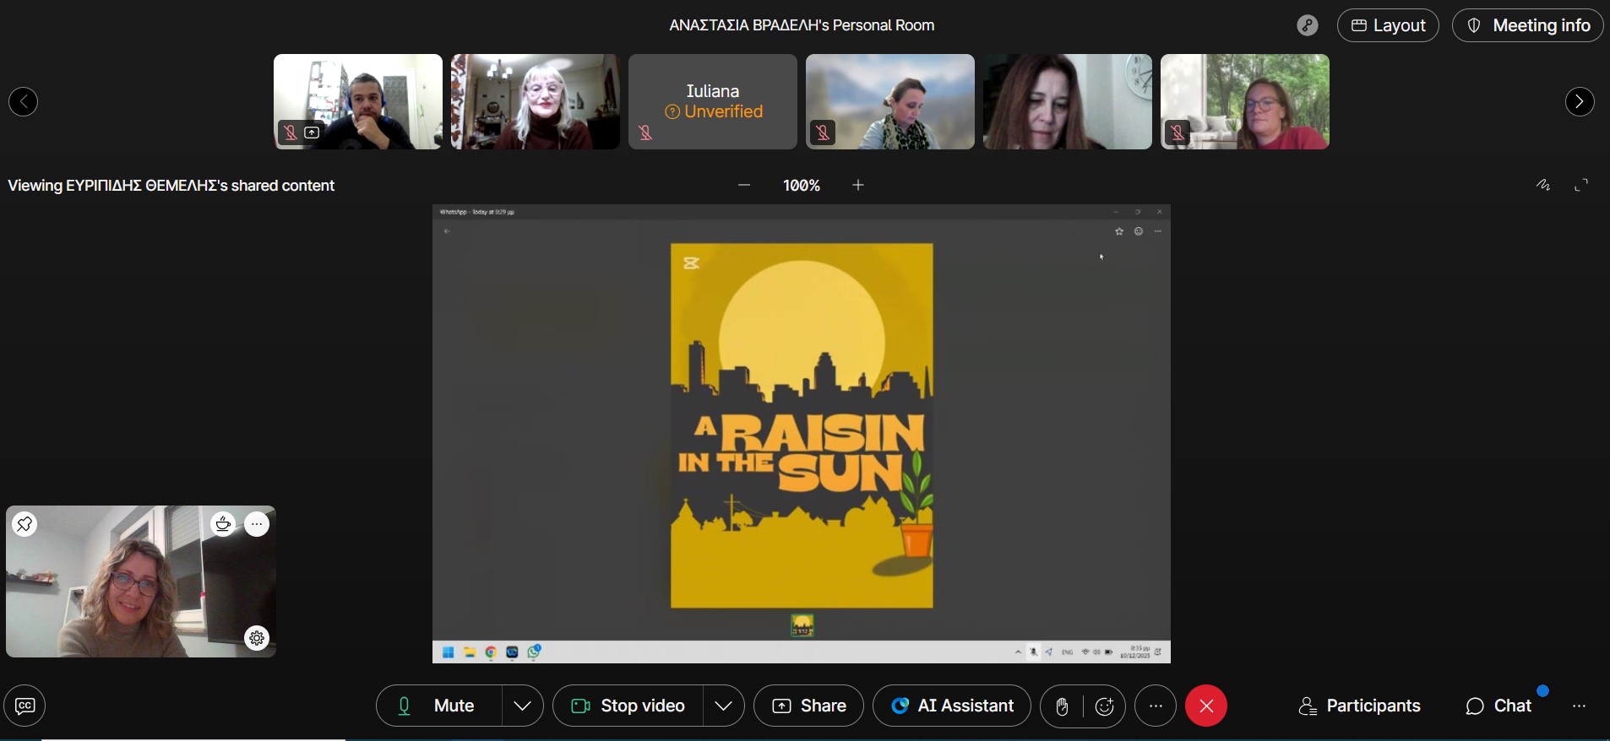
Task: Unpin the self-view video with pin icon
Action: (x=25, y=525)
